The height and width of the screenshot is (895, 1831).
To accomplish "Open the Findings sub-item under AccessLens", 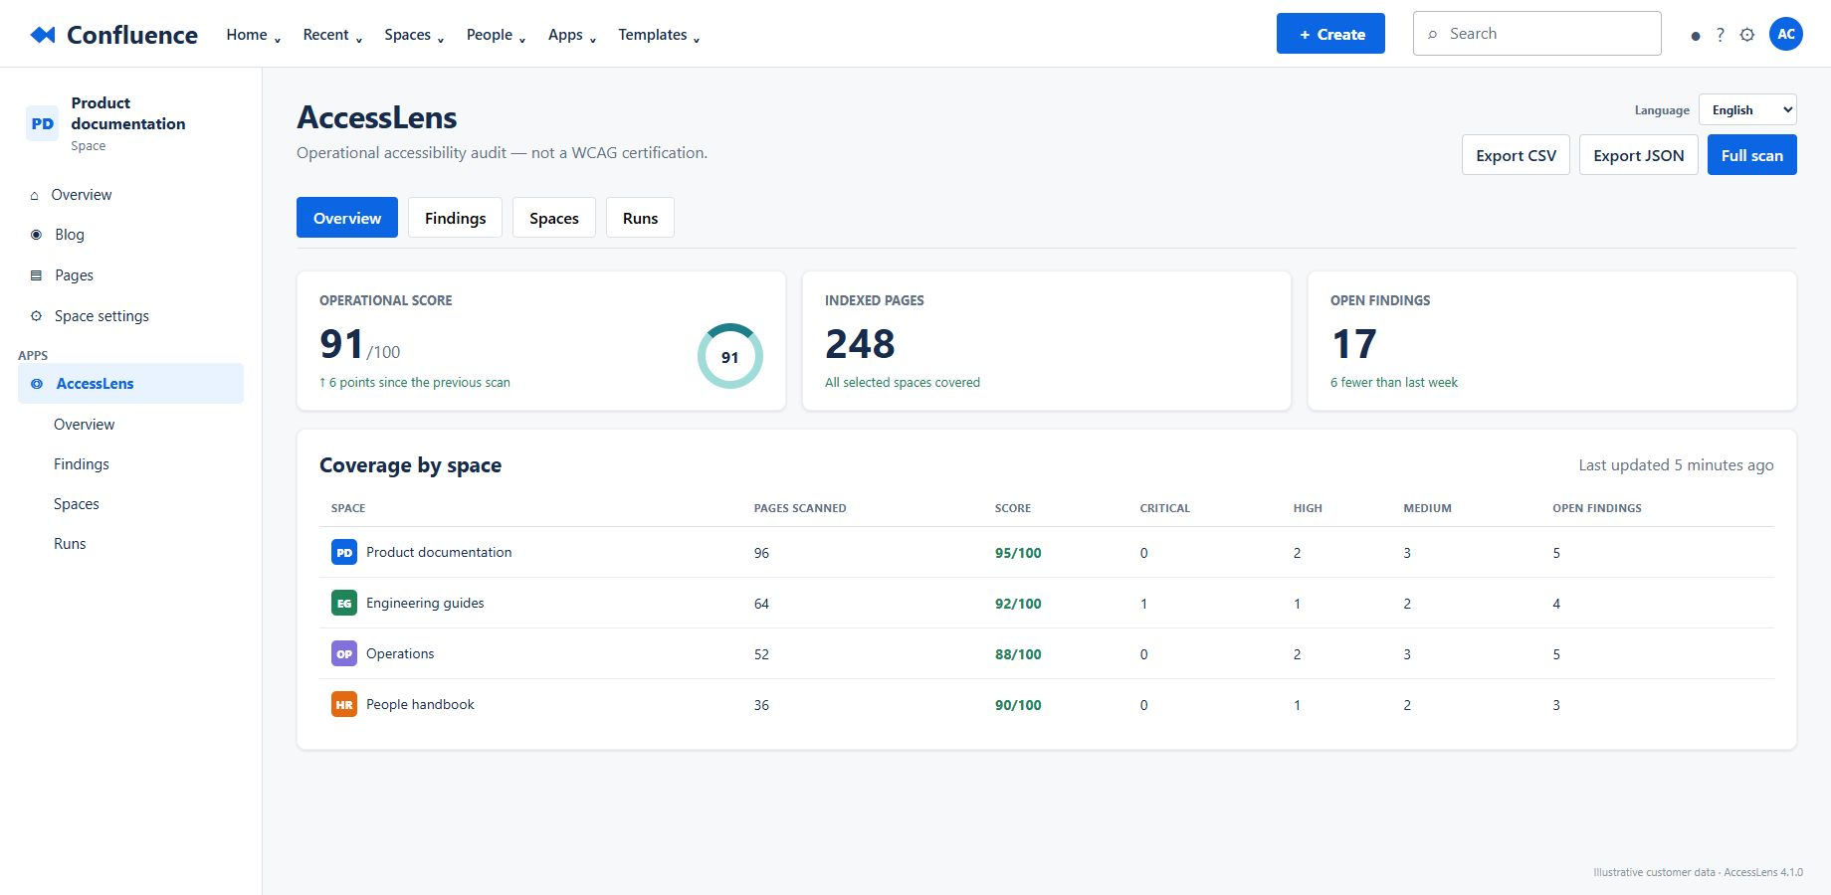I will (x=82, y=464).
